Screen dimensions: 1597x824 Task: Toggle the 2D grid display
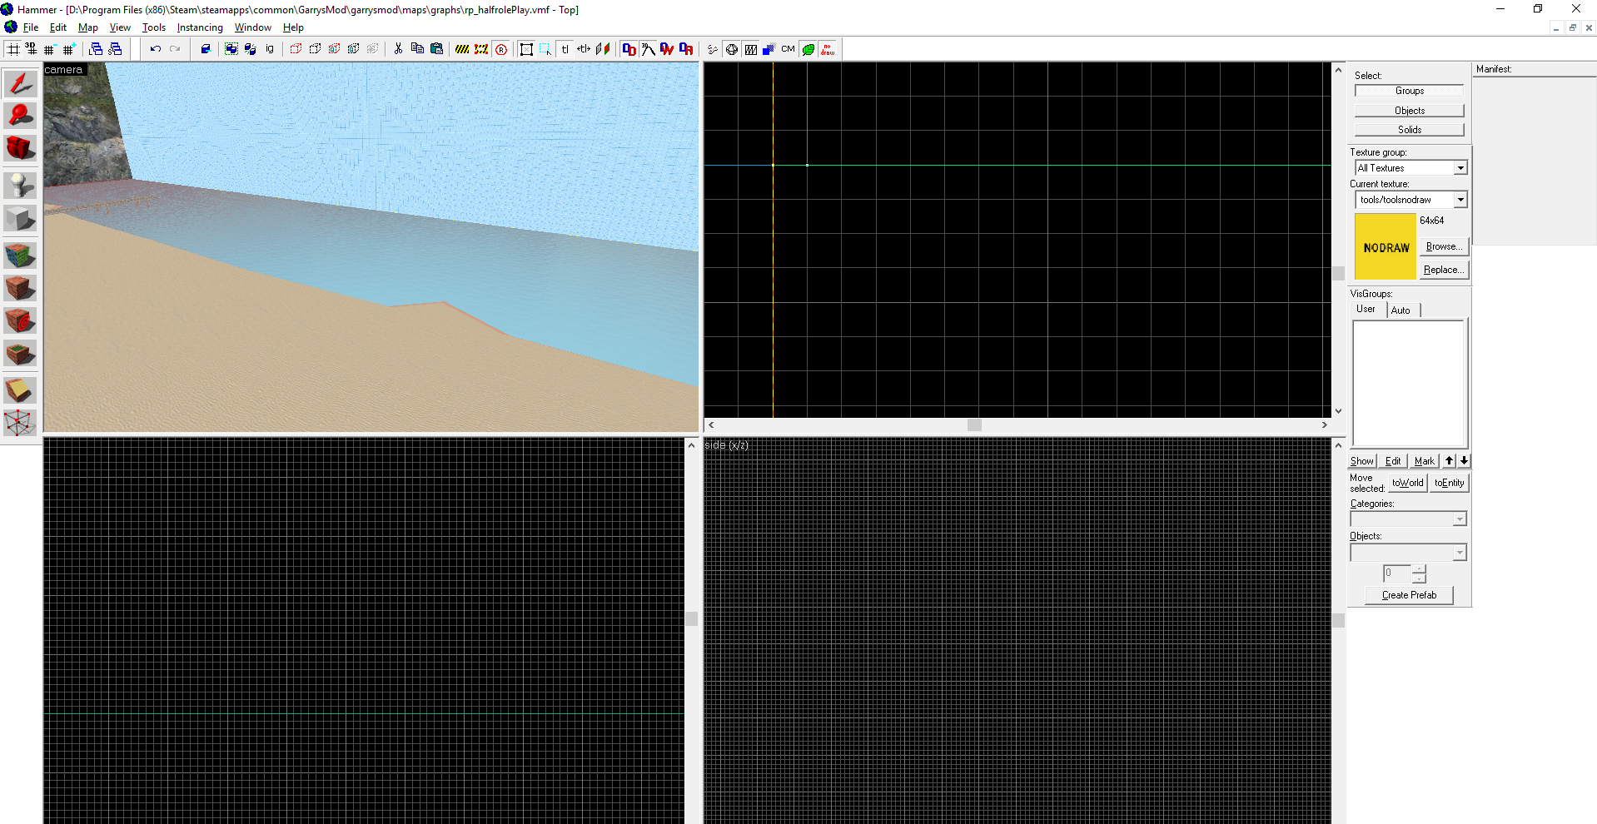click(12, 49)
